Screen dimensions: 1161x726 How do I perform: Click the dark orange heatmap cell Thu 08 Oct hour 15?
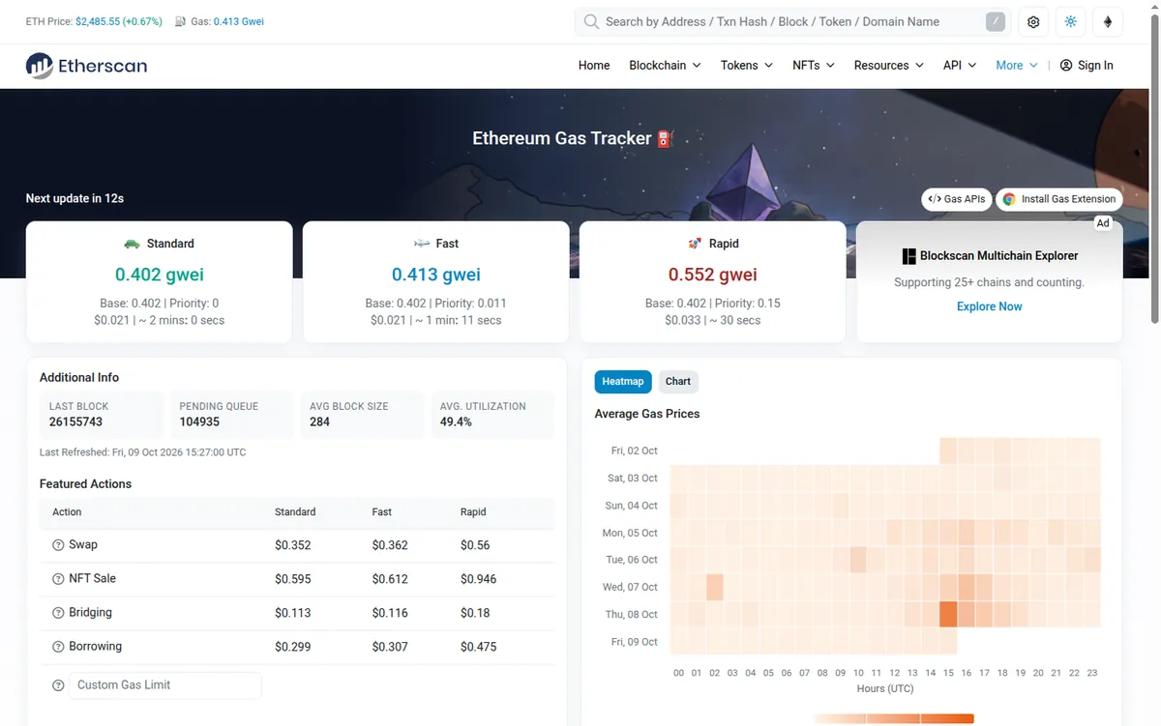[948, 614]
